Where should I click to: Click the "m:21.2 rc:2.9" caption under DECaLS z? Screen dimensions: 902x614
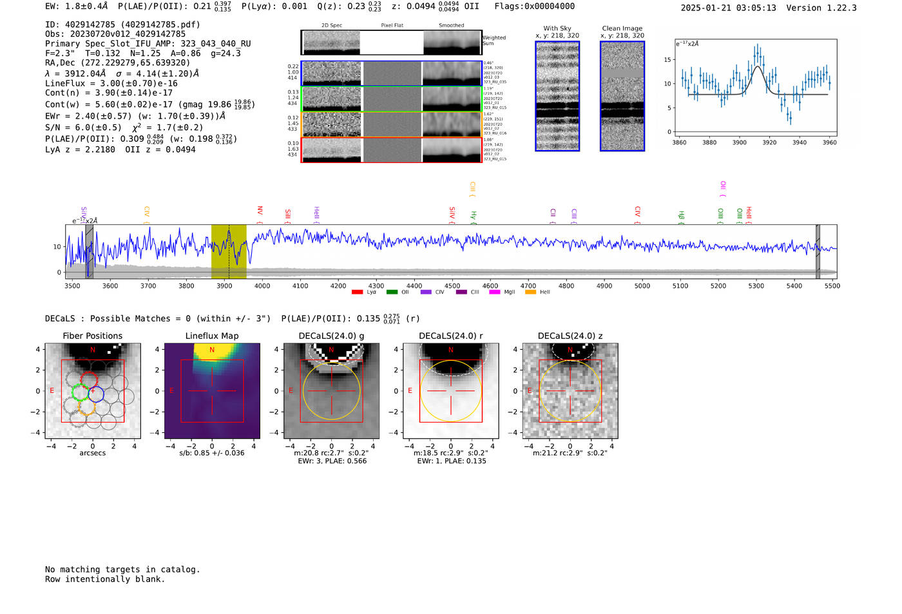click(570, 453)
